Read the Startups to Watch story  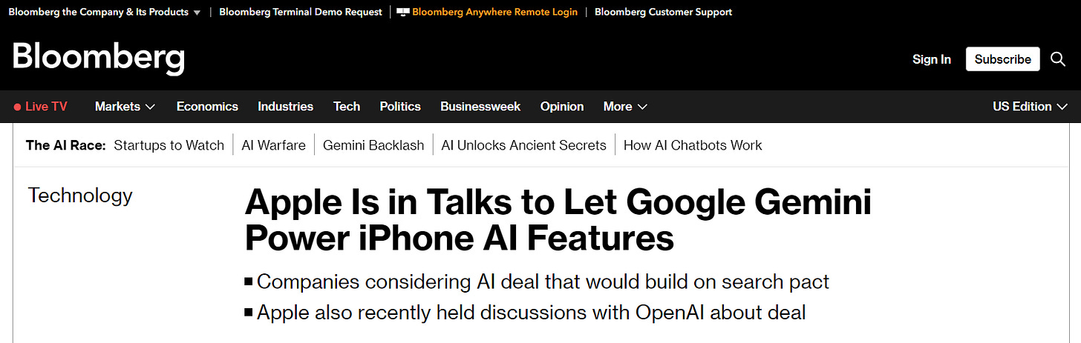coord(169,145)
